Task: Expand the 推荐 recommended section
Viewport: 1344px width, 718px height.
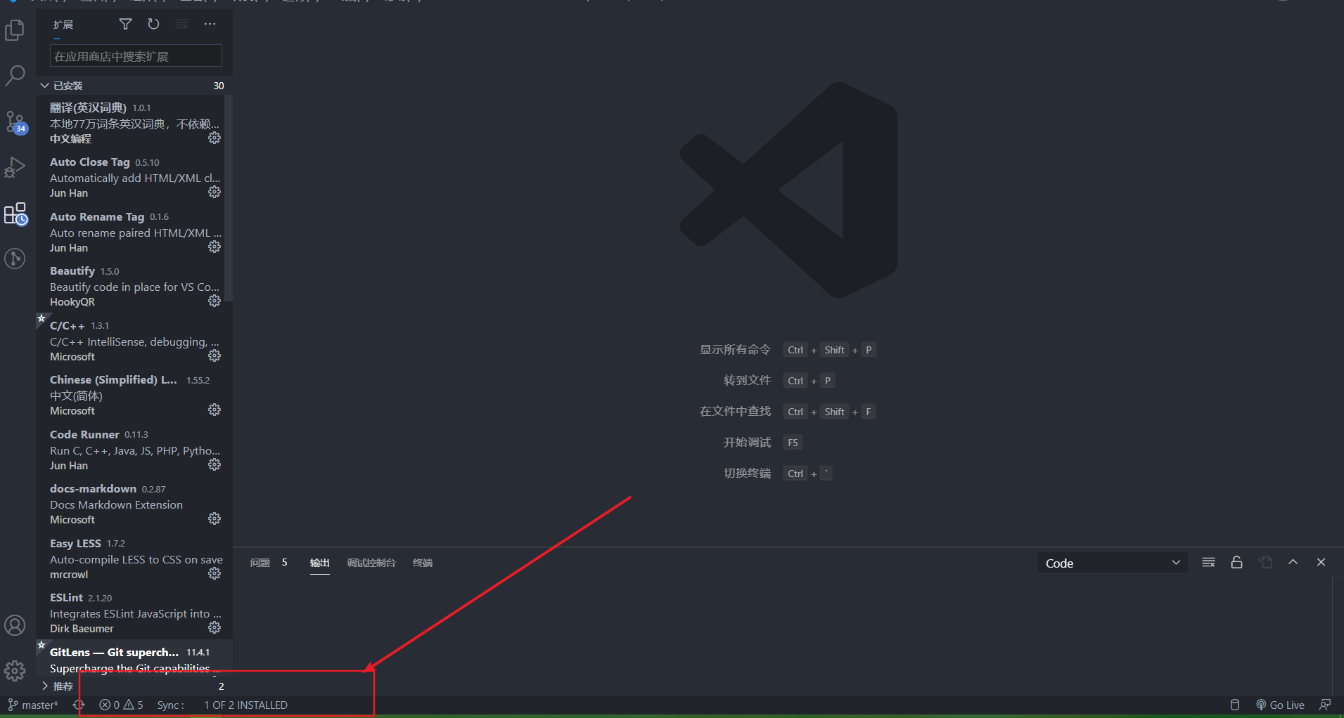Action: [134, 686]
